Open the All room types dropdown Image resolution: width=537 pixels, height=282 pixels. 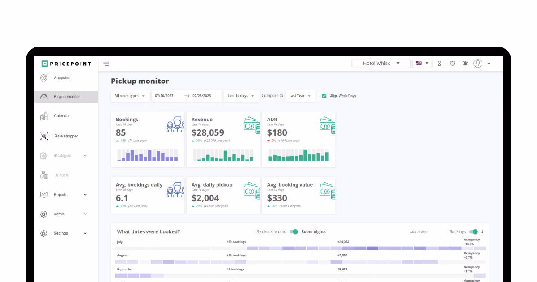click(x=130, y=96)
